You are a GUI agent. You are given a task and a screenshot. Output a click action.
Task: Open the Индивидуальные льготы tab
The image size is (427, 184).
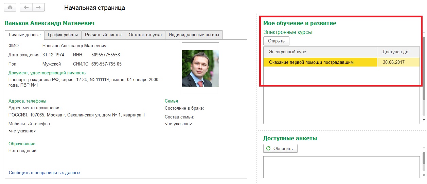coord(194,35)
